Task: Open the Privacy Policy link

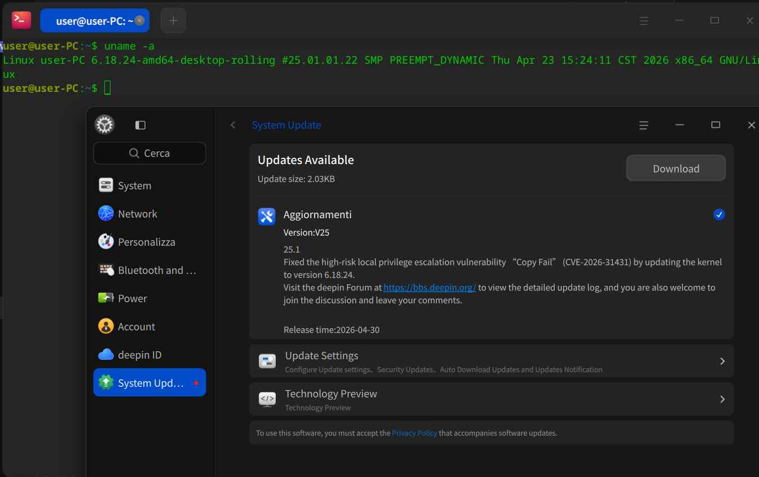Action: pyautogui.click(x=414, y=433)
